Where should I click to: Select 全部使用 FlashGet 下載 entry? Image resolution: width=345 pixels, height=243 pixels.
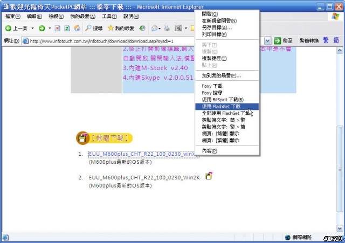(227, 113)
